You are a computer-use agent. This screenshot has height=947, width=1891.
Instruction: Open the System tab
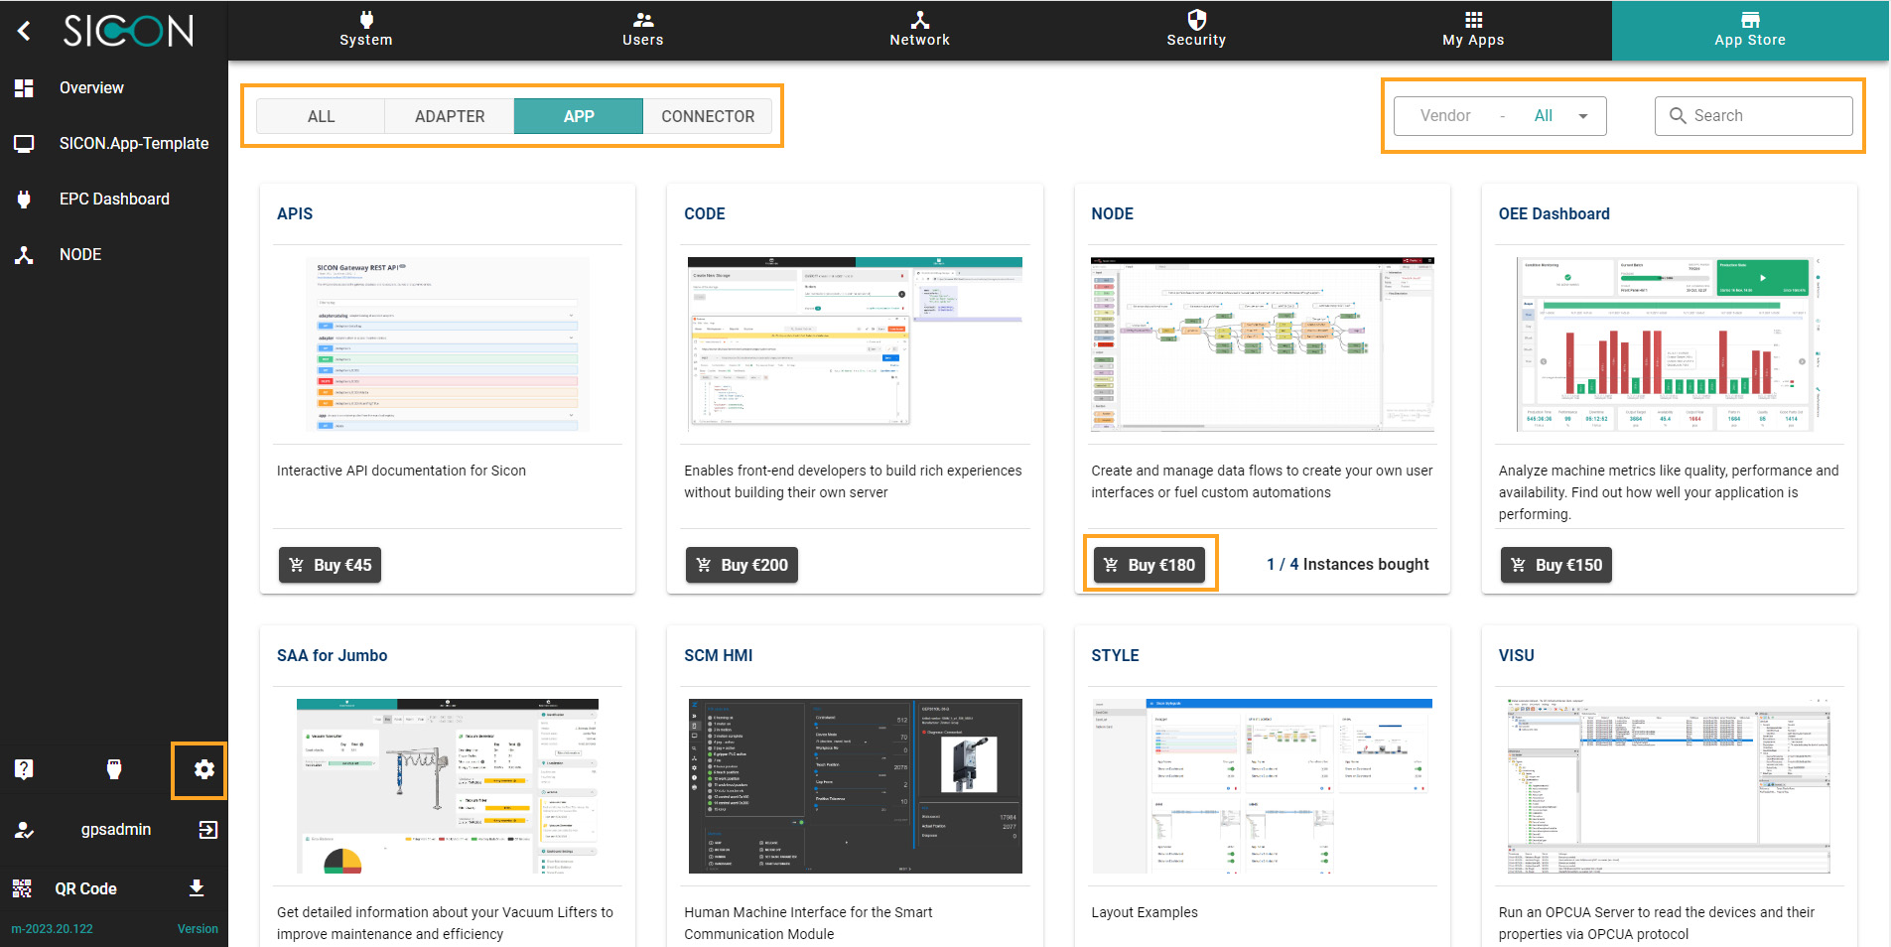(366, 30)
